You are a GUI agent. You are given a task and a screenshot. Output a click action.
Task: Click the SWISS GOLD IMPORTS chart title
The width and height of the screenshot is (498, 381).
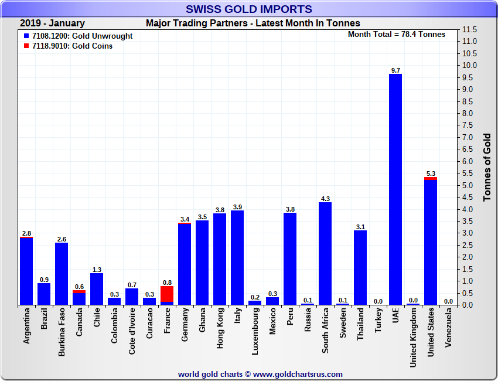point(249,9)
